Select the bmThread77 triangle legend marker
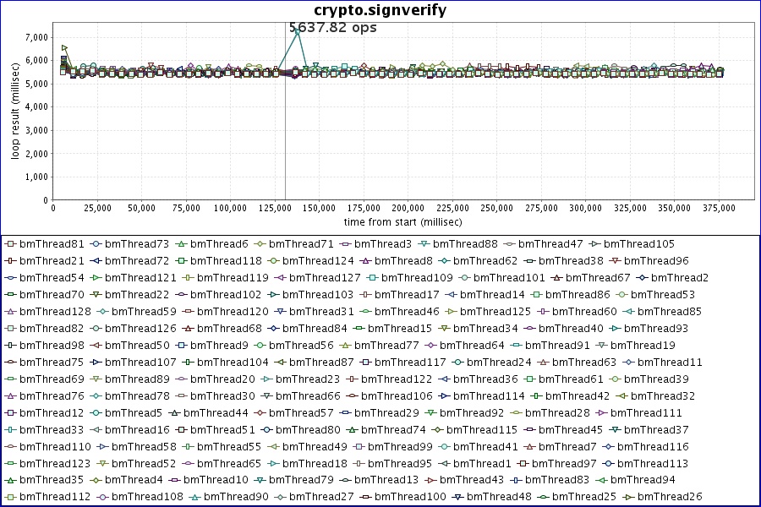This screenshot has height=507, width=761. pos(345,345)
